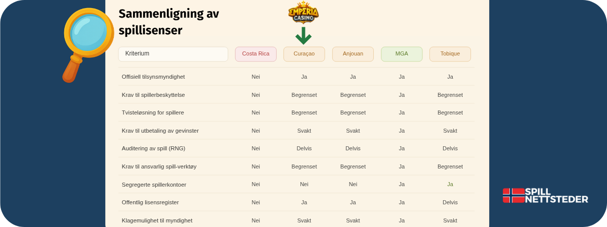607x227 pixels.
Task: Click green Ja in Segregerte spillerkontoer row
Action: 450,184
